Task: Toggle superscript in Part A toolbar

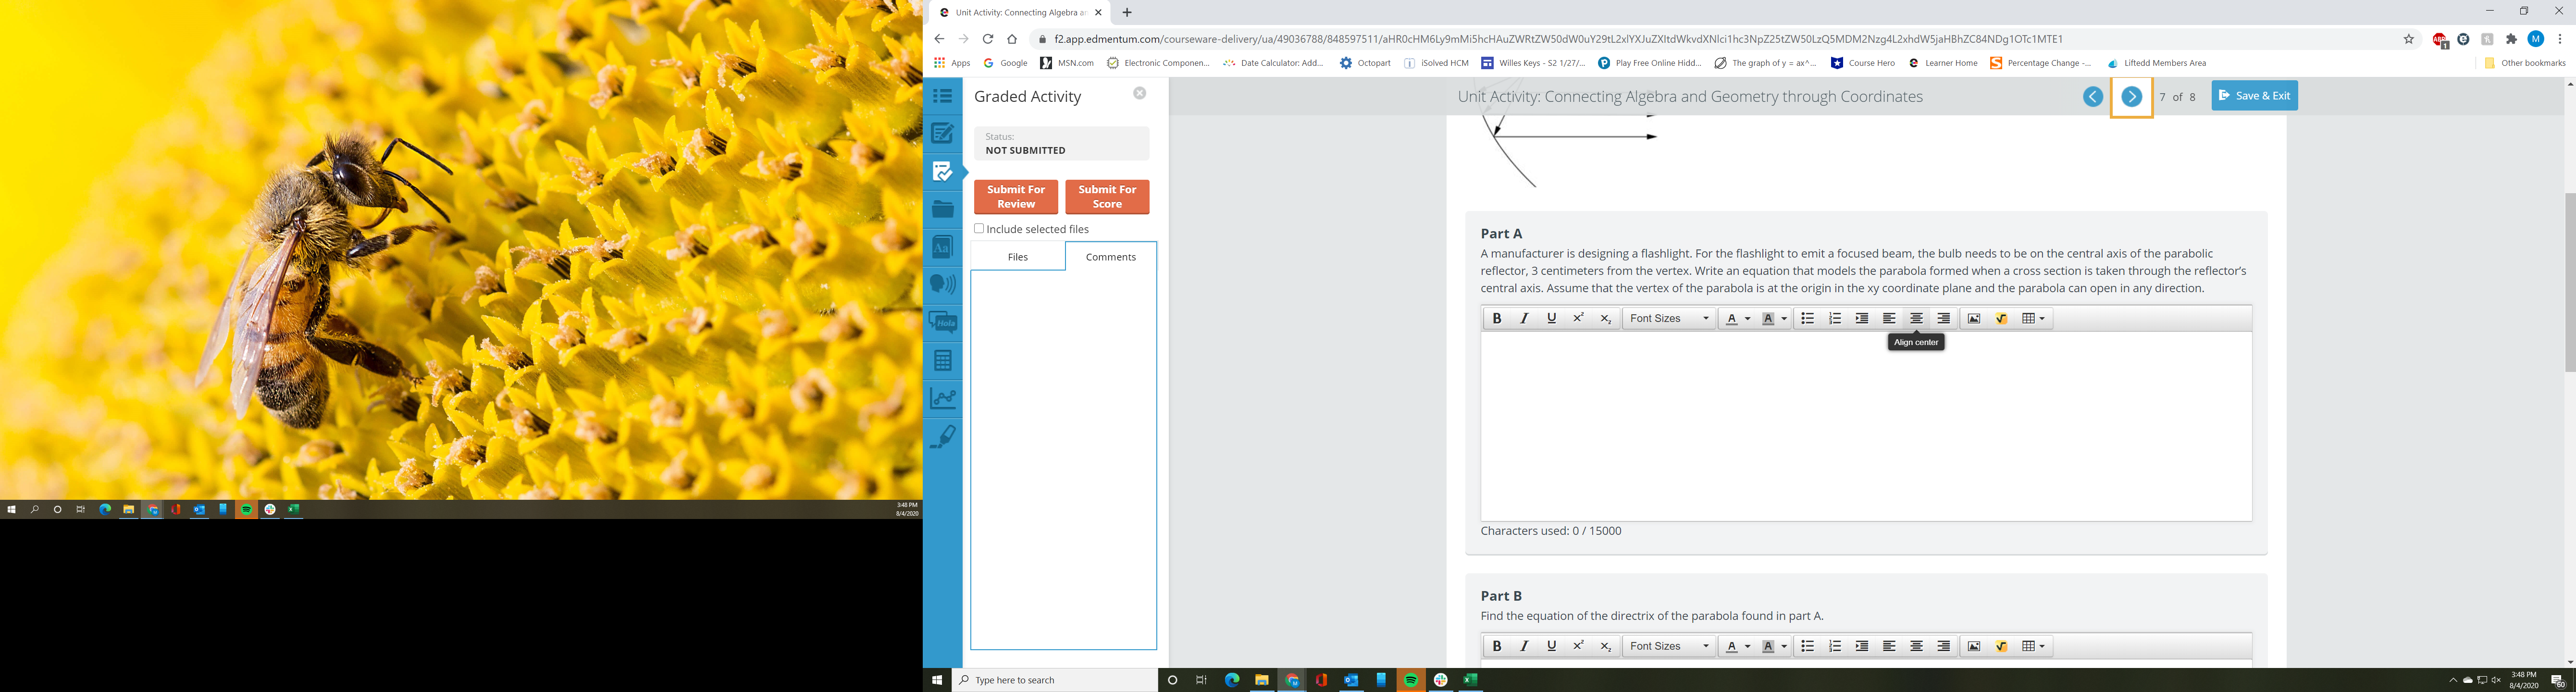Action: coord(1578,318)
